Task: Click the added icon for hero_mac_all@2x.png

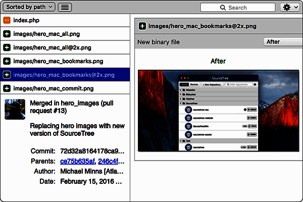Action: coord(7,47)
